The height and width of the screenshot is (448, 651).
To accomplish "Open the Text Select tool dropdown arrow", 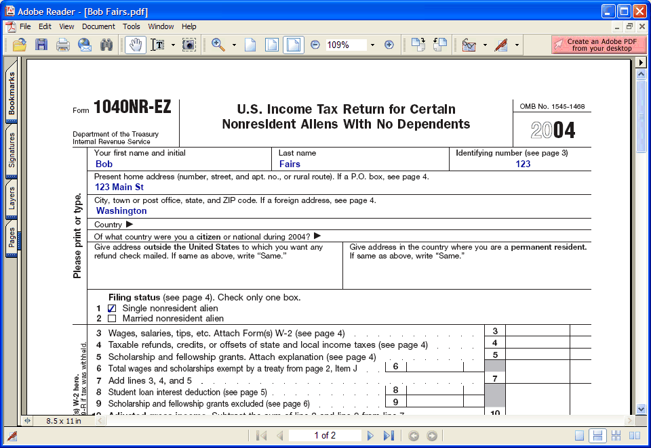I will click(173, 45).
